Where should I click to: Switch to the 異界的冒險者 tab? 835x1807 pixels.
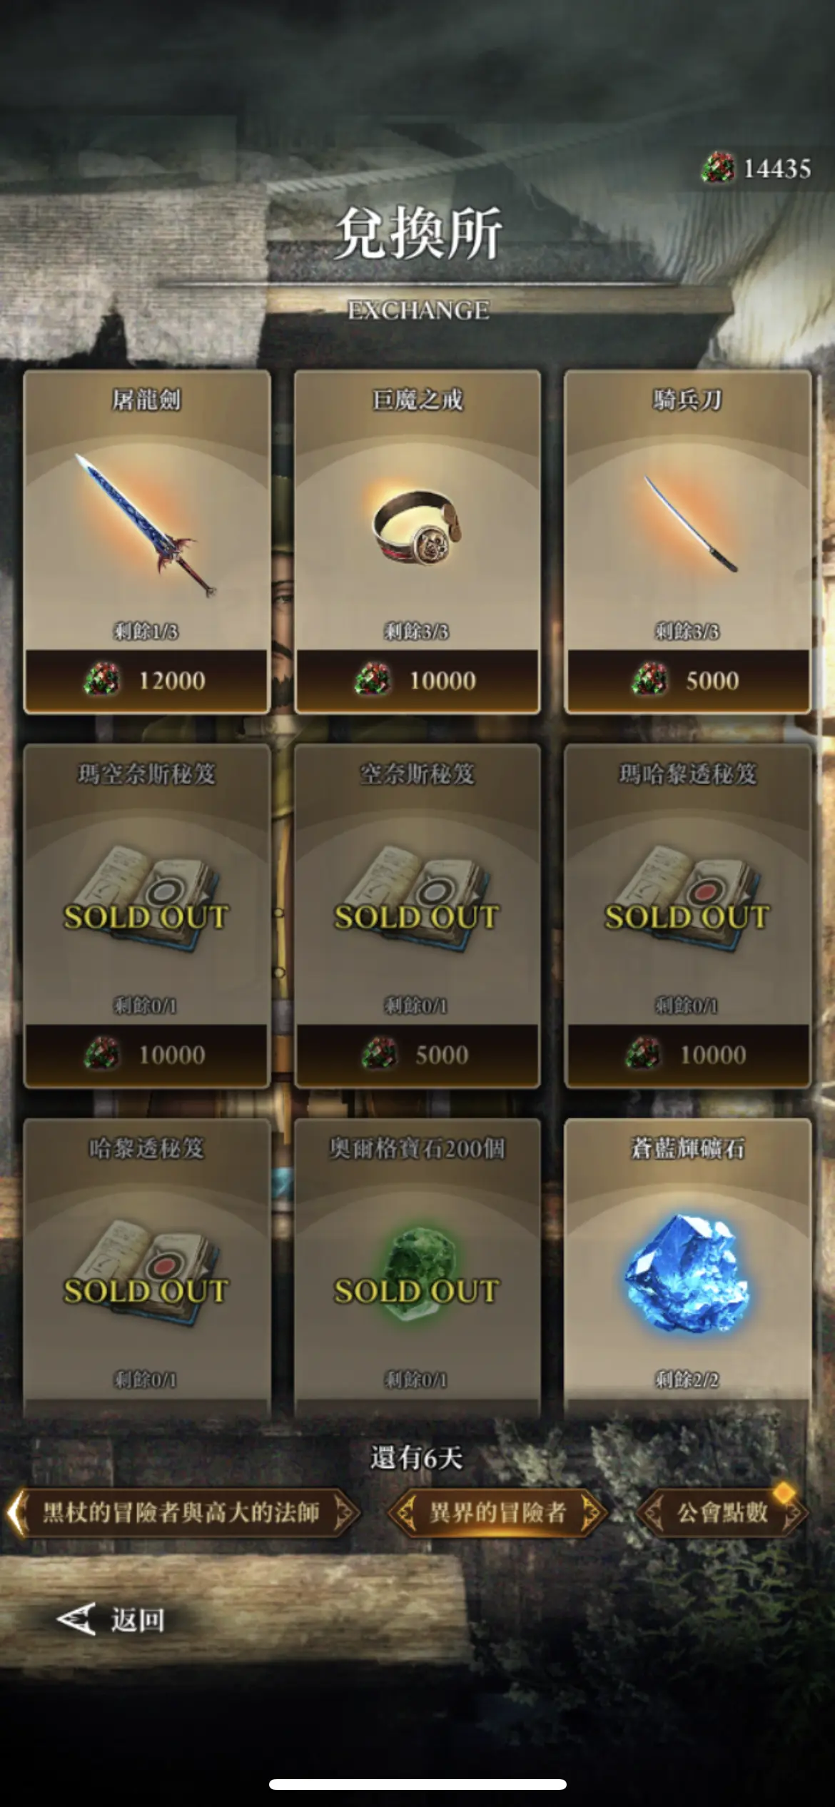point(497,1512)
